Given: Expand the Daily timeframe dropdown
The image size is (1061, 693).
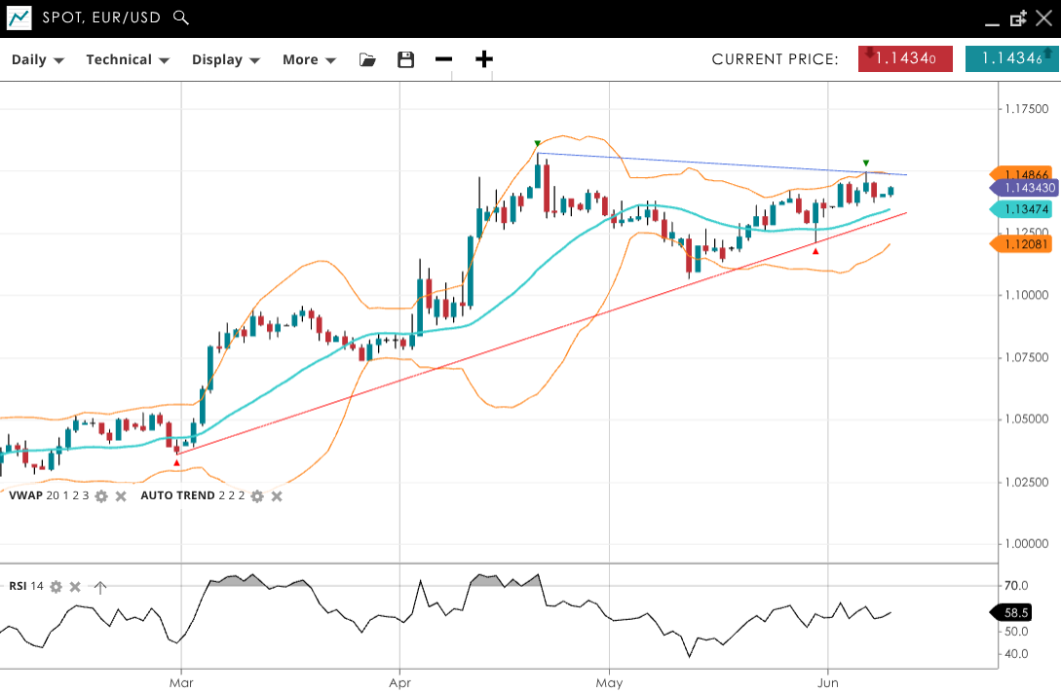Looking at the screenshot, I should pos(38,59).
